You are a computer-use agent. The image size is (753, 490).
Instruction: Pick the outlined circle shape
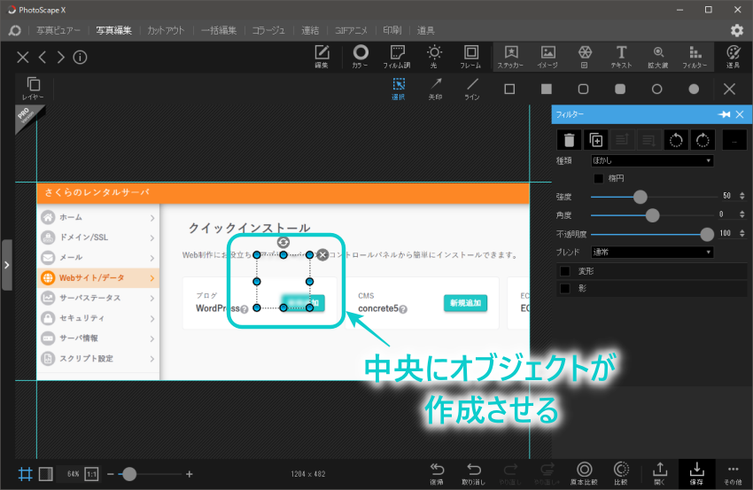(x=657, y=89)
